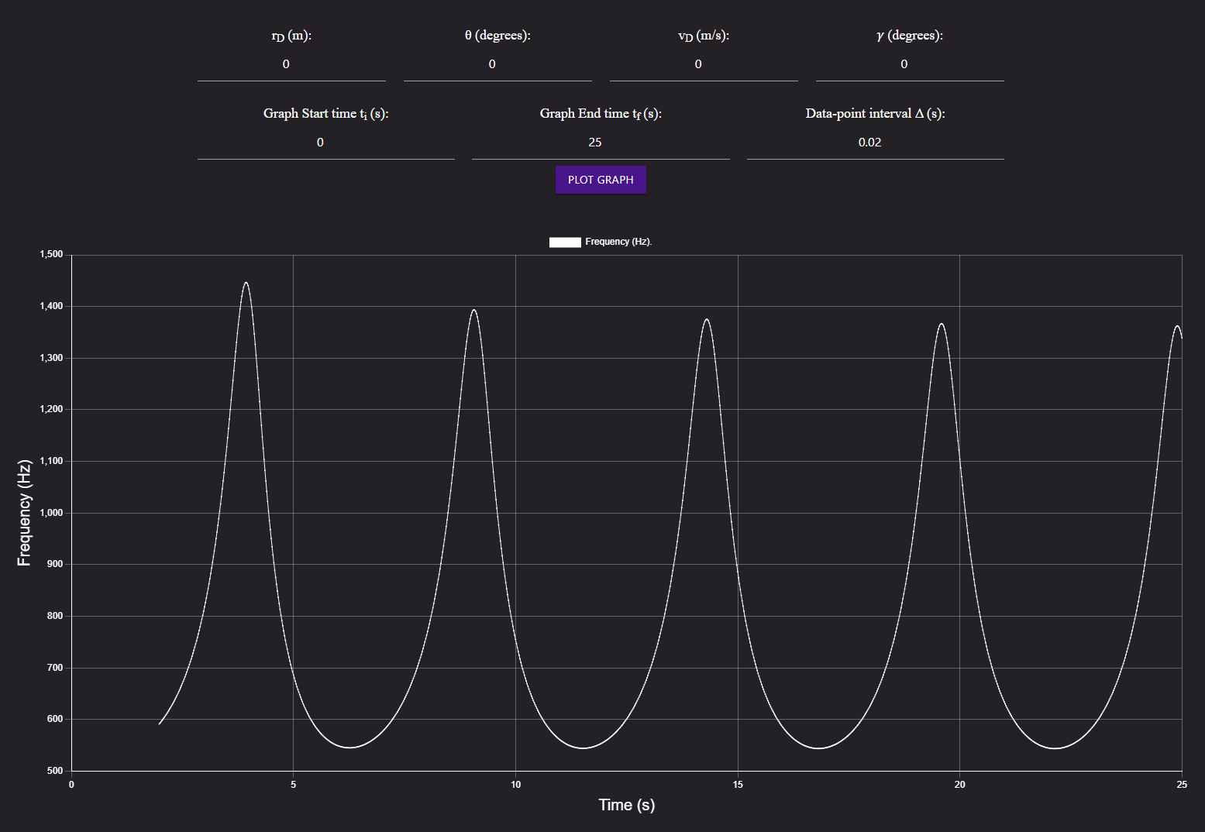Select the θ (degrees): label text
Screen dimensions: 1205x832
(497, 36)
